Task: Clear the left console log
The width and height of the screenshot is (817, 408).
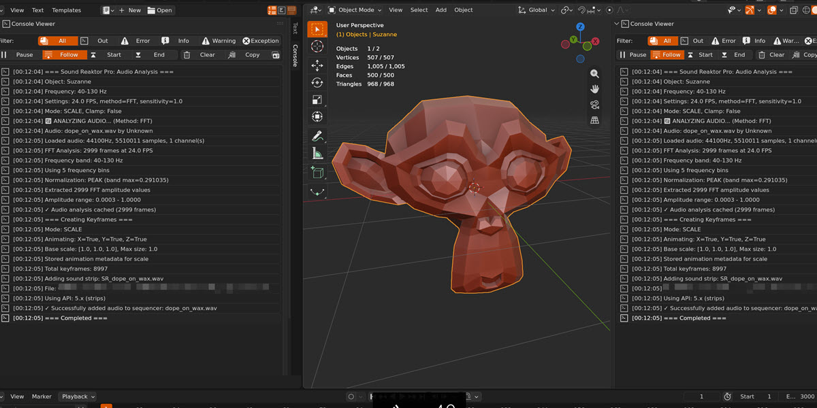Action: (201, 54)
